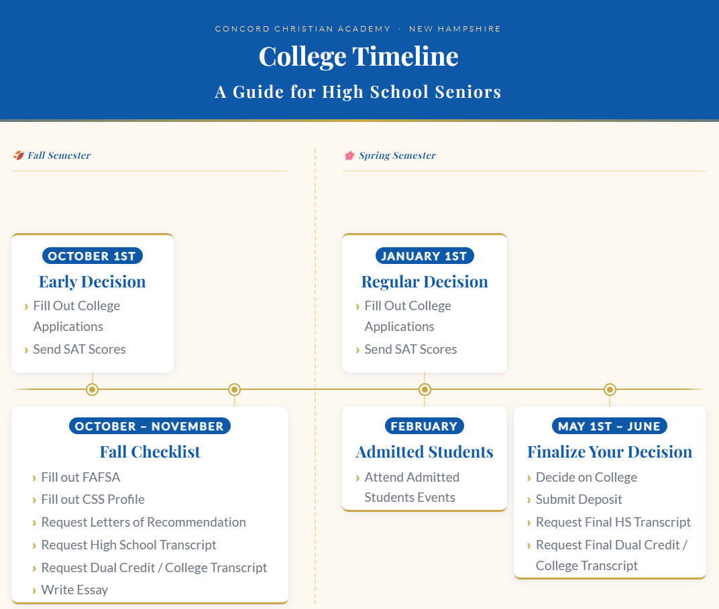Select the timeline dot above Finalize Your Decision
The width and height of the screenshot is (719, 609).
point(610,389)
